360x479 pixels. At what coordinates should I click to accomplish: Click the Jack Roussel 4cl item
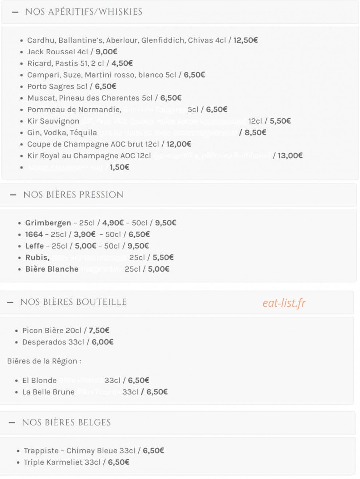(x=72, y=52)
